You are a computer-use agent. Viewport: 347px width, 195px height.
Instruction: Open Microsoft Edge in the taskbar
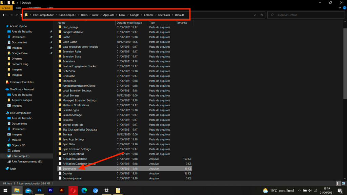tap(84, 190)
